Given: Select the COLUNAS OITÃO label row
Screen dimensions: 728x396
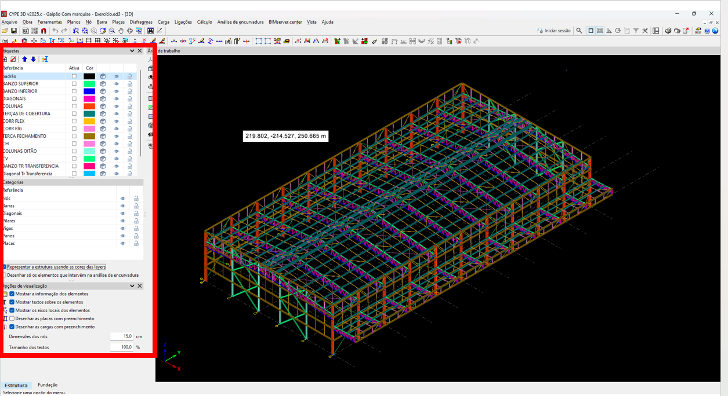Looking at the screenshot, I should [70, 152].
